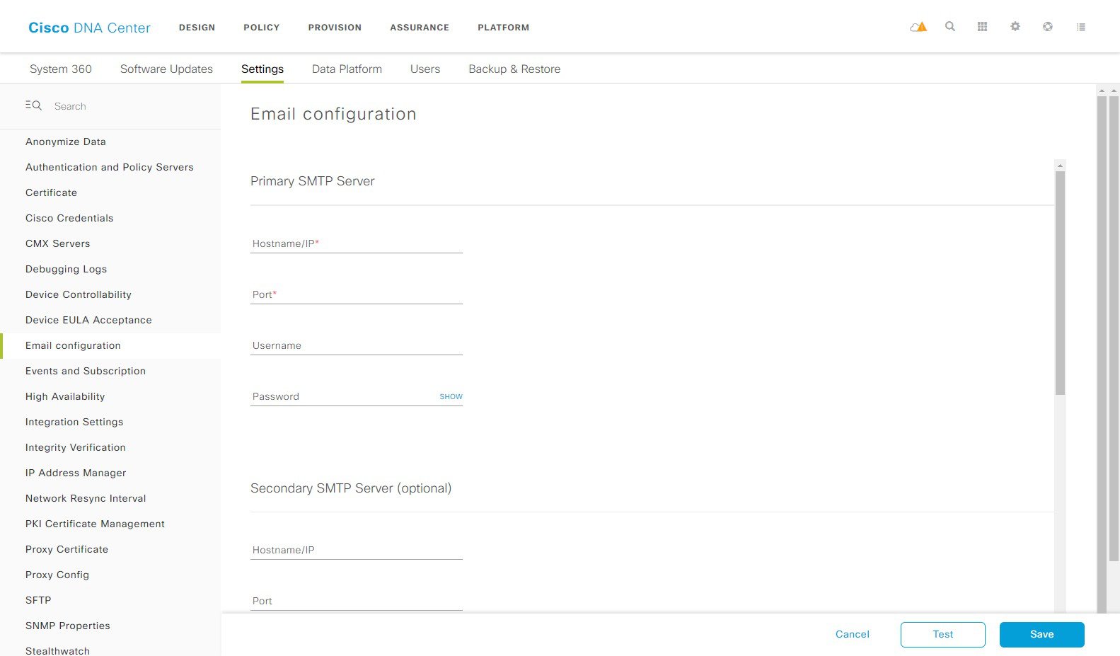Focus the primary Port field

pos(357,294)
